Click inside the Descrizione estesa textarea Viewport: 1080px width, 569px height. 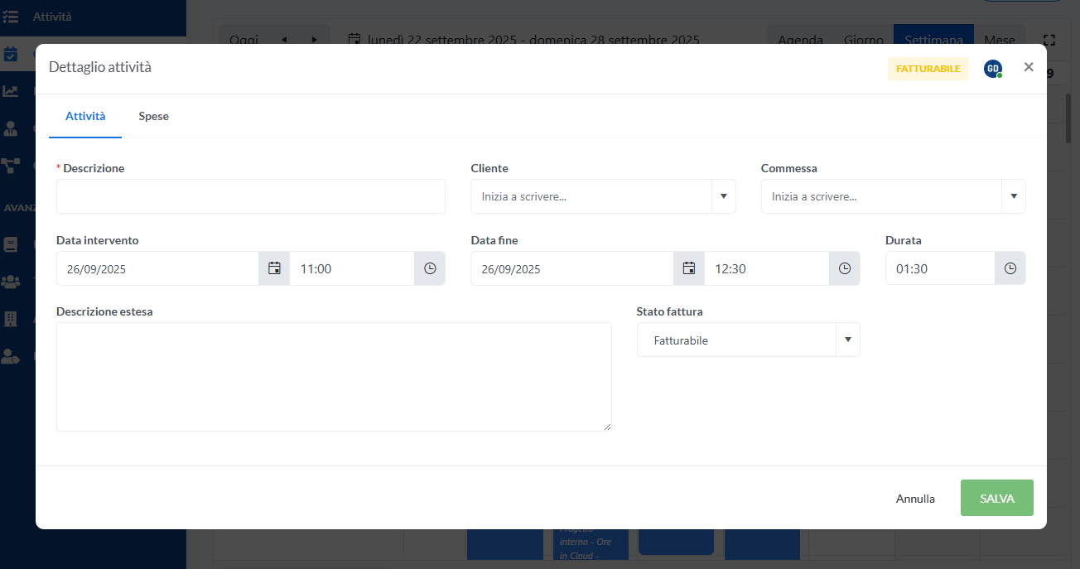click(x=333, y=376)
